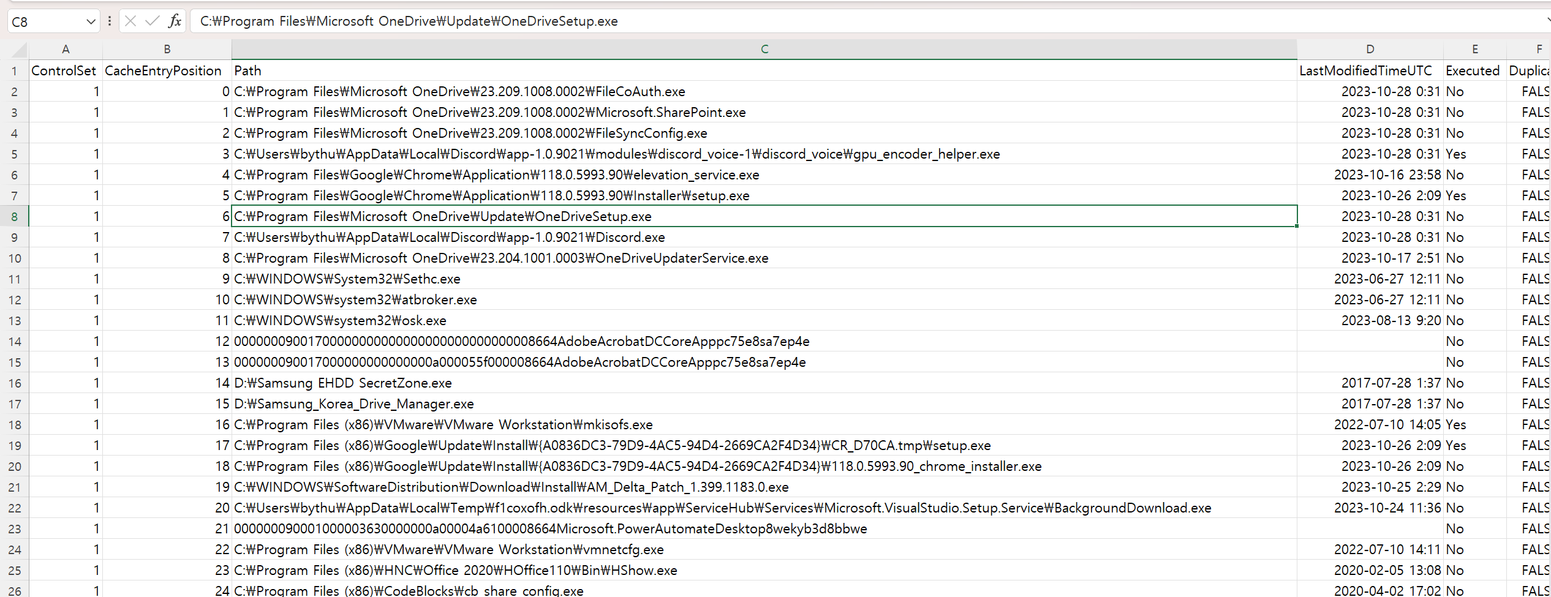The width and height of the screenshot is (1551, 597).
Task: Select the FileCoAuth.exe path cell
Action: pyautogui.click(x=764, y=92)
